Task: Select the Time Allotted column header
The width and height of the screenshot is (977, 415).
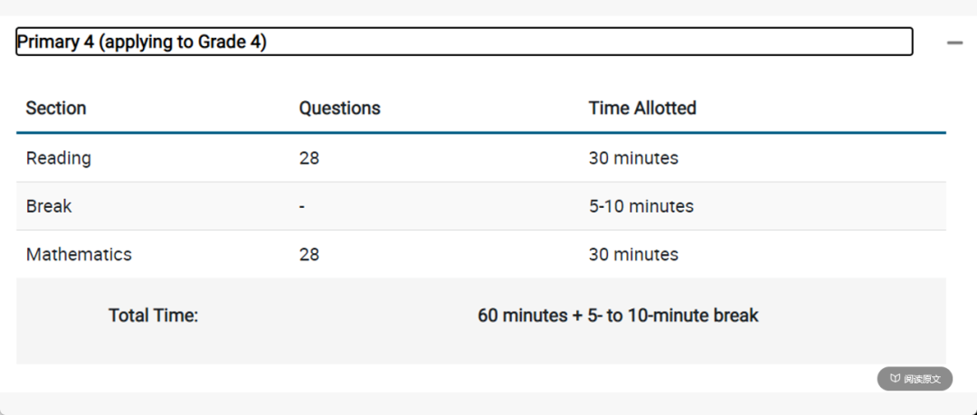Action: (642, 108)
